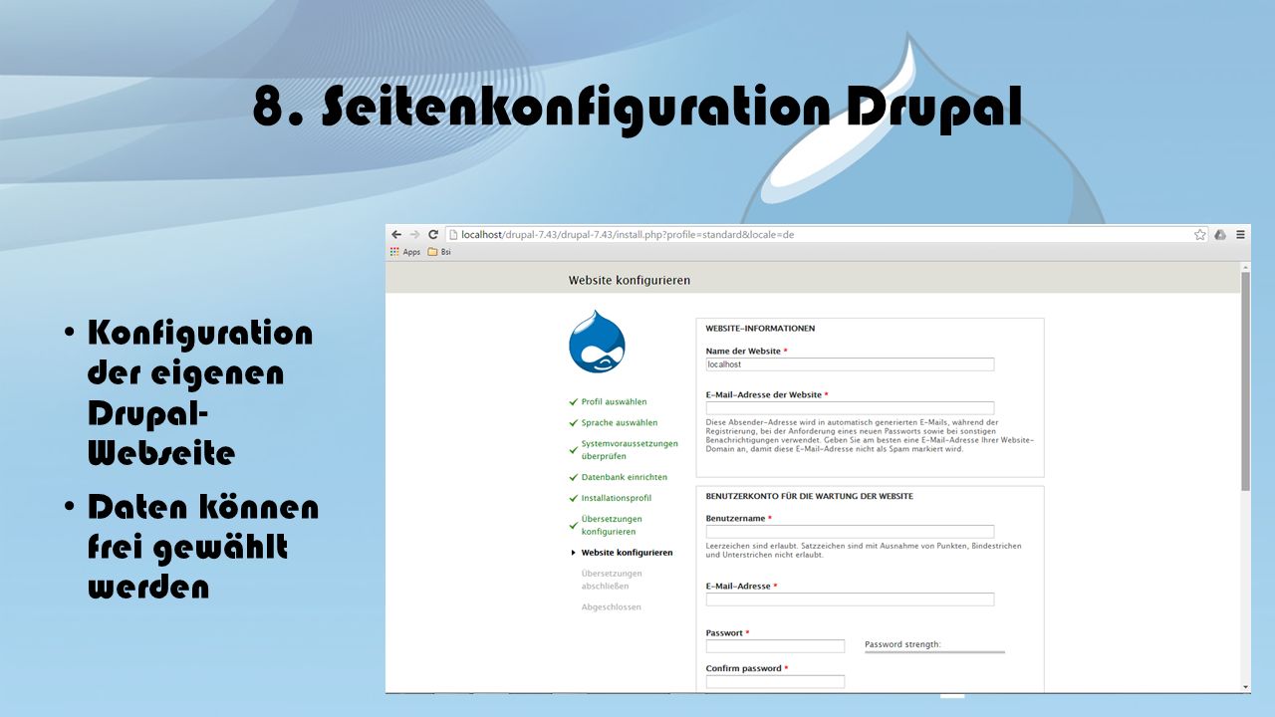
Task: Click the browser forward arrow
Action: click(414, 235)
